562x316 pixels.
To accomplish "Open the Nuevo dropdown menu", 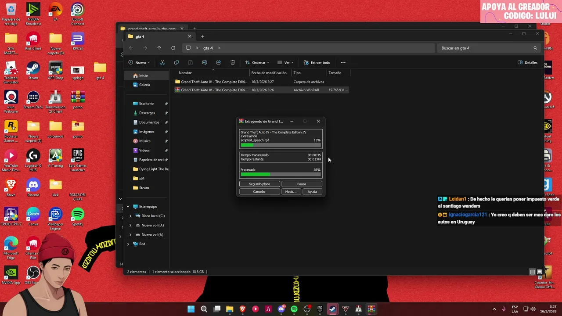I will coord(139,62).
